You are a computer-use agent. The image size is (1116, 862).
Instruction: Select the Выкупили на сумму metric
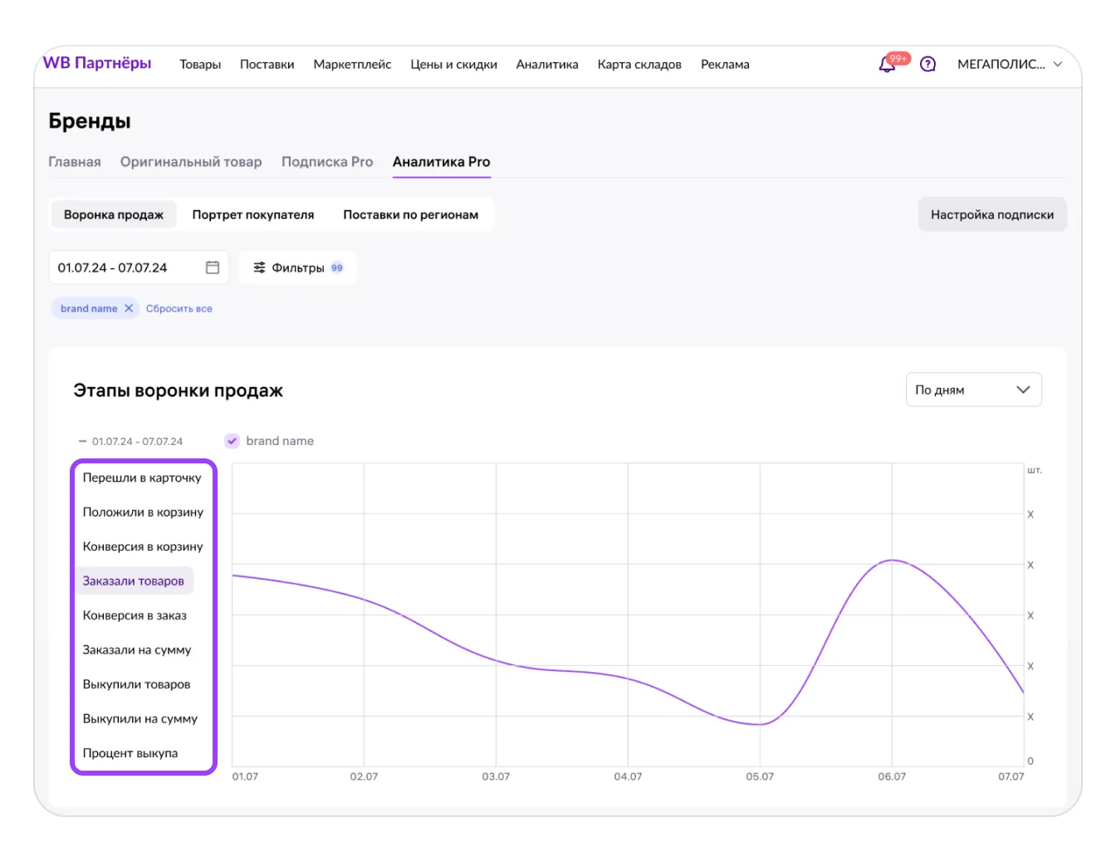click(140, 719)
